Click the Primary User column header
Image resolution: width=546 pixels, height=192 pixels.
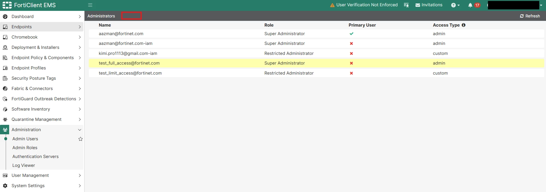[362, 25]
